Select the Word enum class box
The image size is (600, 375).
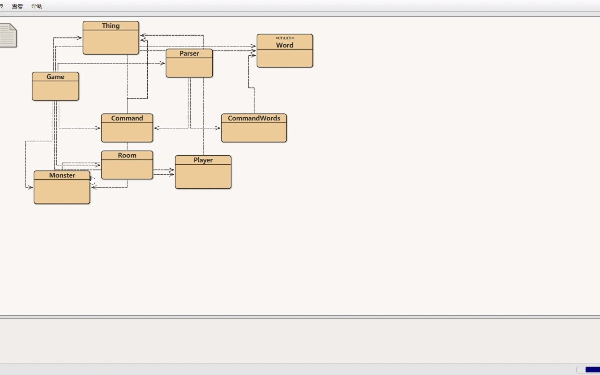click(285, 51)
